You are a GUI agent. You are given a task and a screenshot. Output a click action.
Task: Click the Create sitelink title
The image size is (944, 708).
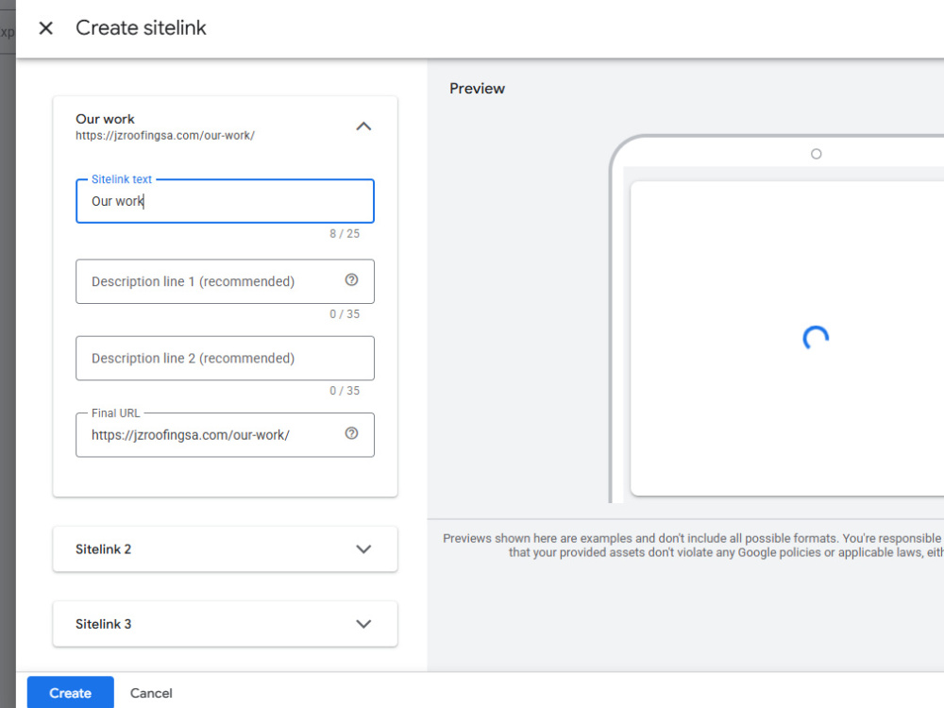[141, 27]
